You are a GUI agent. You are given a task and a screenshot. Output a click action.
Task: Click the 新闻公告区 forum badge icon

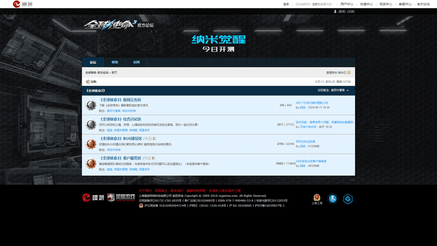pyautogui.click(x=91, y=105)
